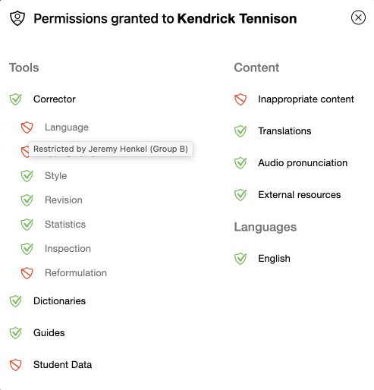Click the red shield next to Reformulation

click(x=27, y=273)
